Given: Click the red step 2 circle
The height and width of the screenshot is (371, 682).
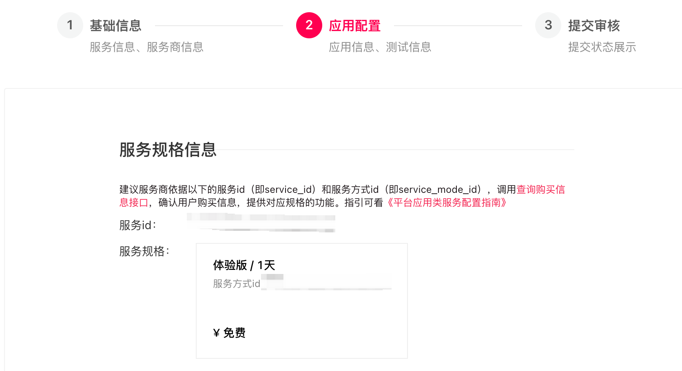Looking at the screenshot, I should pyautogui.click(x=309, y=25).
